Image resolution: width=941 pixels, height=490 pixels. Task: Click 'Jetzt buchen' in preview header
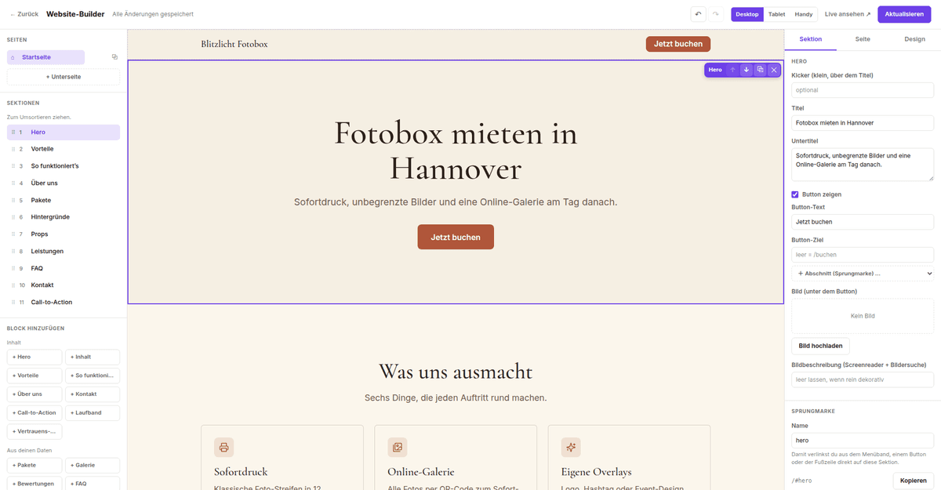pyautogui.click(x=678, y=44)
